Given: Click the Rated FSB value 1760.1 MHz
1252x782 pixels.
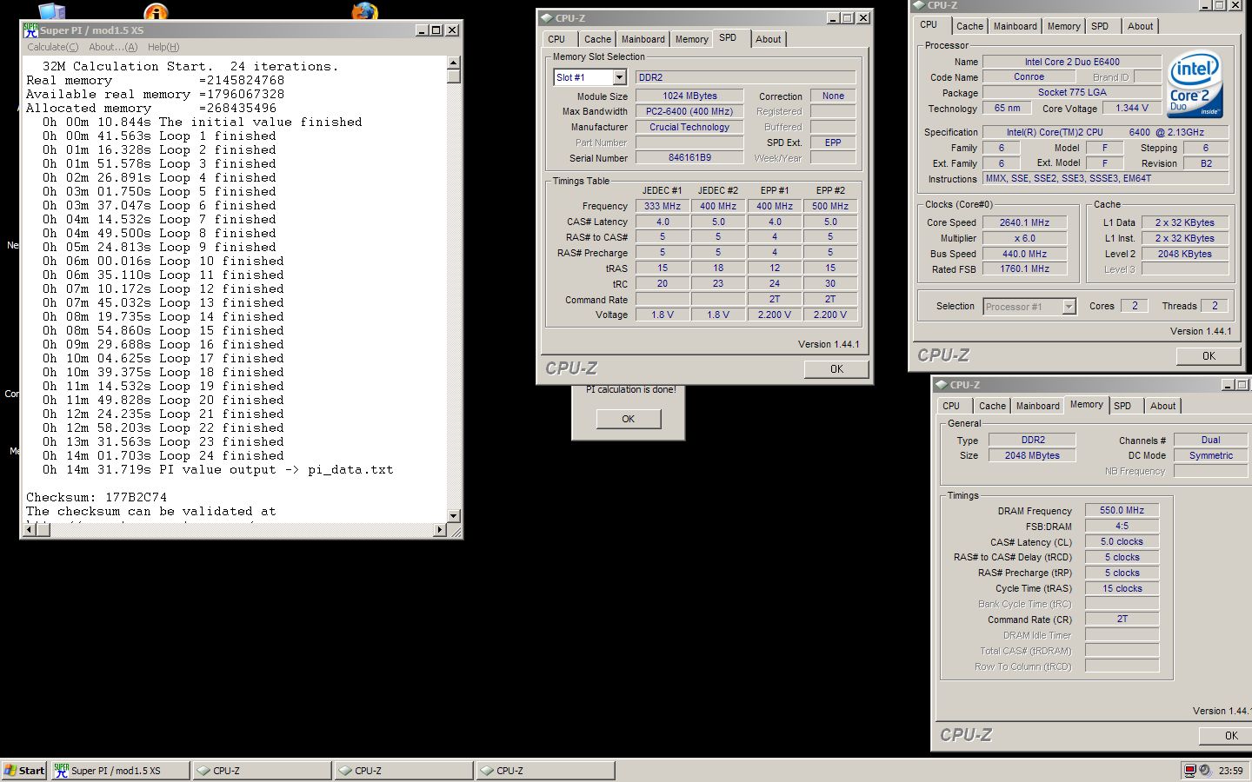Looking at the screenshot, I should click(x=1024, y=269).
